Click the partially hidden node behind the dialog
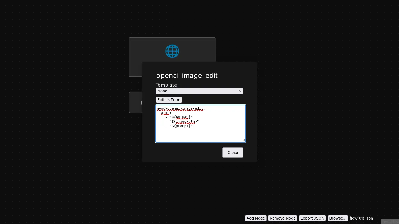The width and height of the screenshot is (399, 224). (x=135, y=102)
